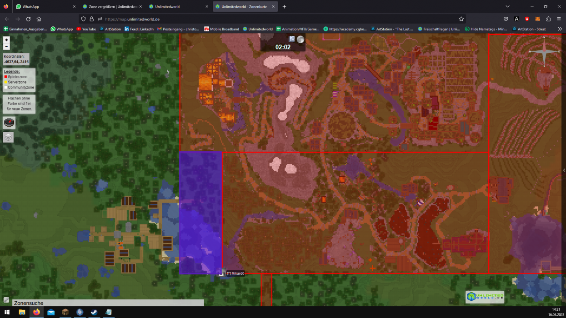Image resolution: width=566 pixels, height=318 pixels.
Task: Click the white Communityzone legend swatch
Action: [x=5, y=87]
